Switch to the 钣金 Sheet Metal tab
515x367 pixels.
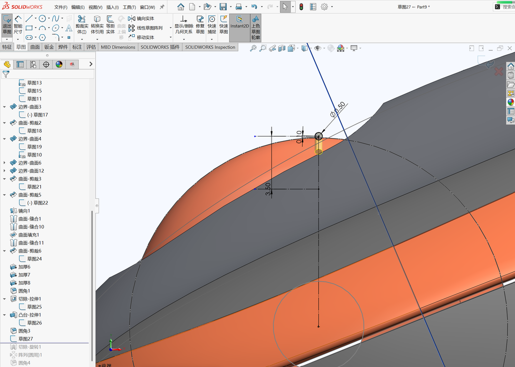coord(49,47)
